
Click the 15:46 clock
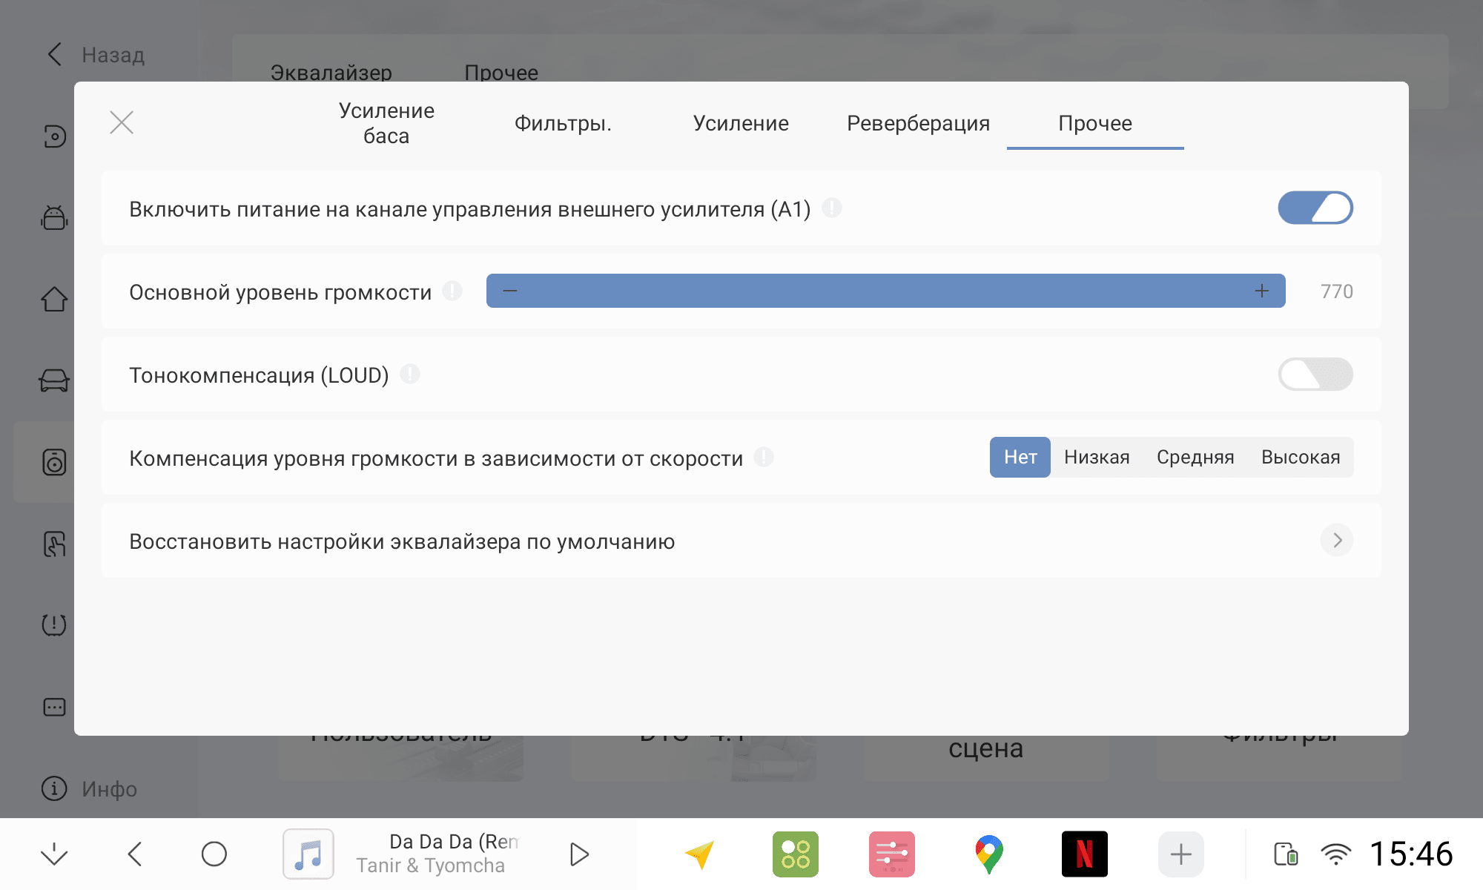[1411, 854]
